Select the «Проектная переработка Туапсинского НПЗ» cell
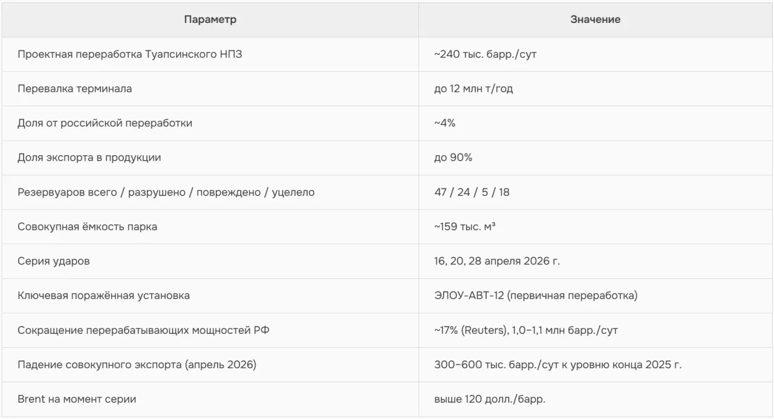This screenshot has width=774, height=419. (x=131, y=54)
